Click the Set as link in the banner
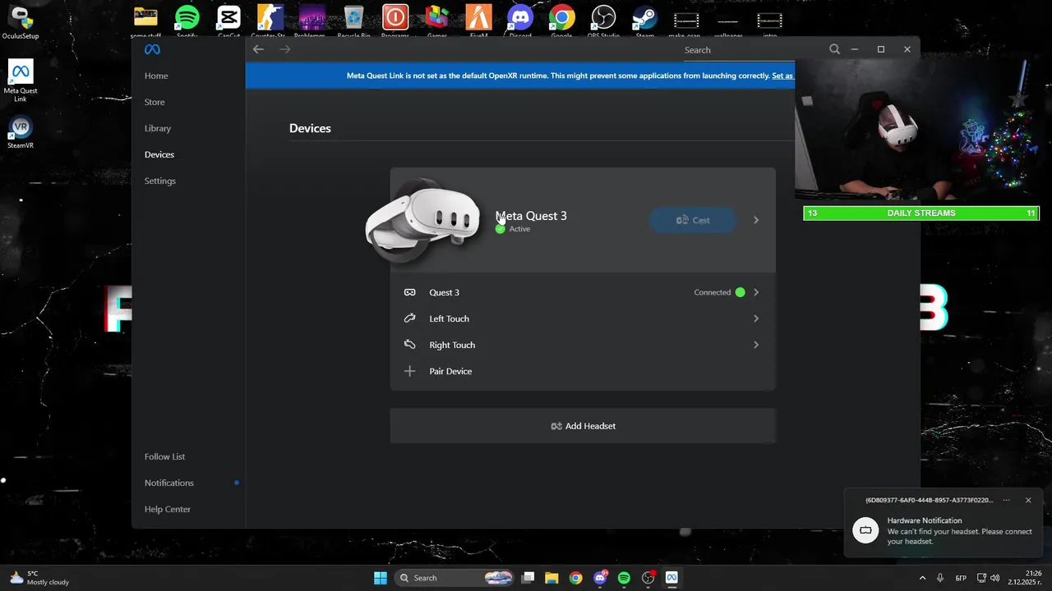Viewport: 1052px width, 591px height. tap(782, 76)
